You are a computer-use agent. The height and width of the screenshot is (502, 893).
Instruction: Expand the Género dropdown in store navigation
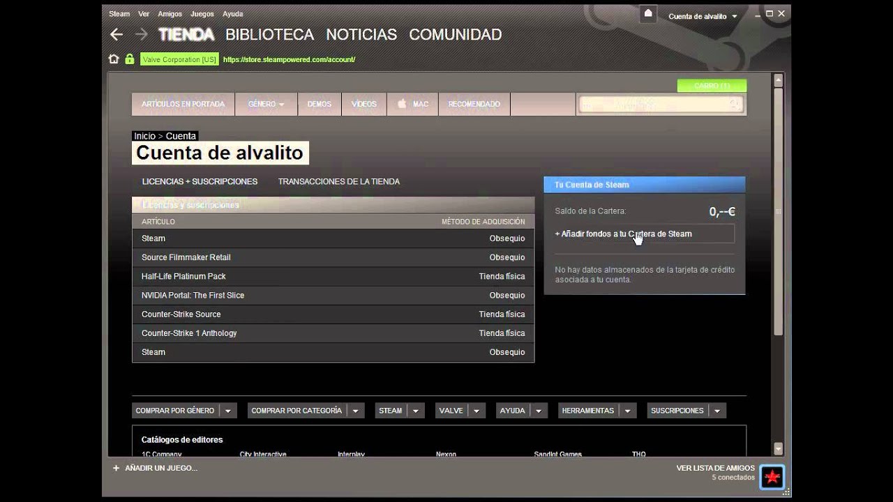pos(267,104)
